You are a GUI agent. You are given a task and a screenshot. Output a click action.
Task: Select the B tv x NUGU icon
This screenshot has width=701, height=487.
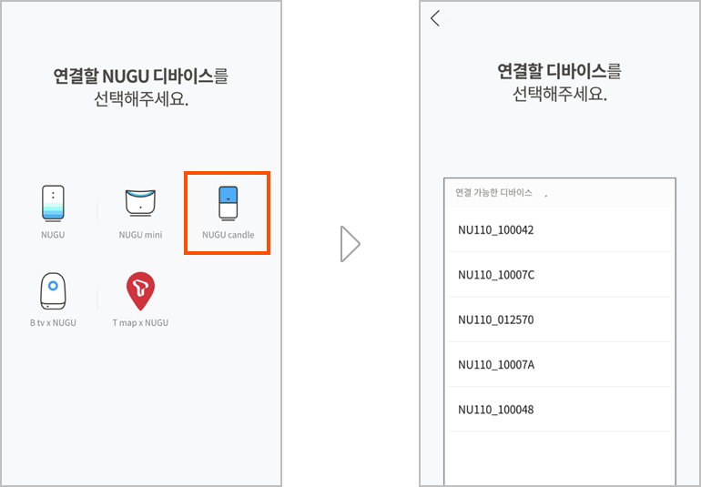tap(53, 291)
